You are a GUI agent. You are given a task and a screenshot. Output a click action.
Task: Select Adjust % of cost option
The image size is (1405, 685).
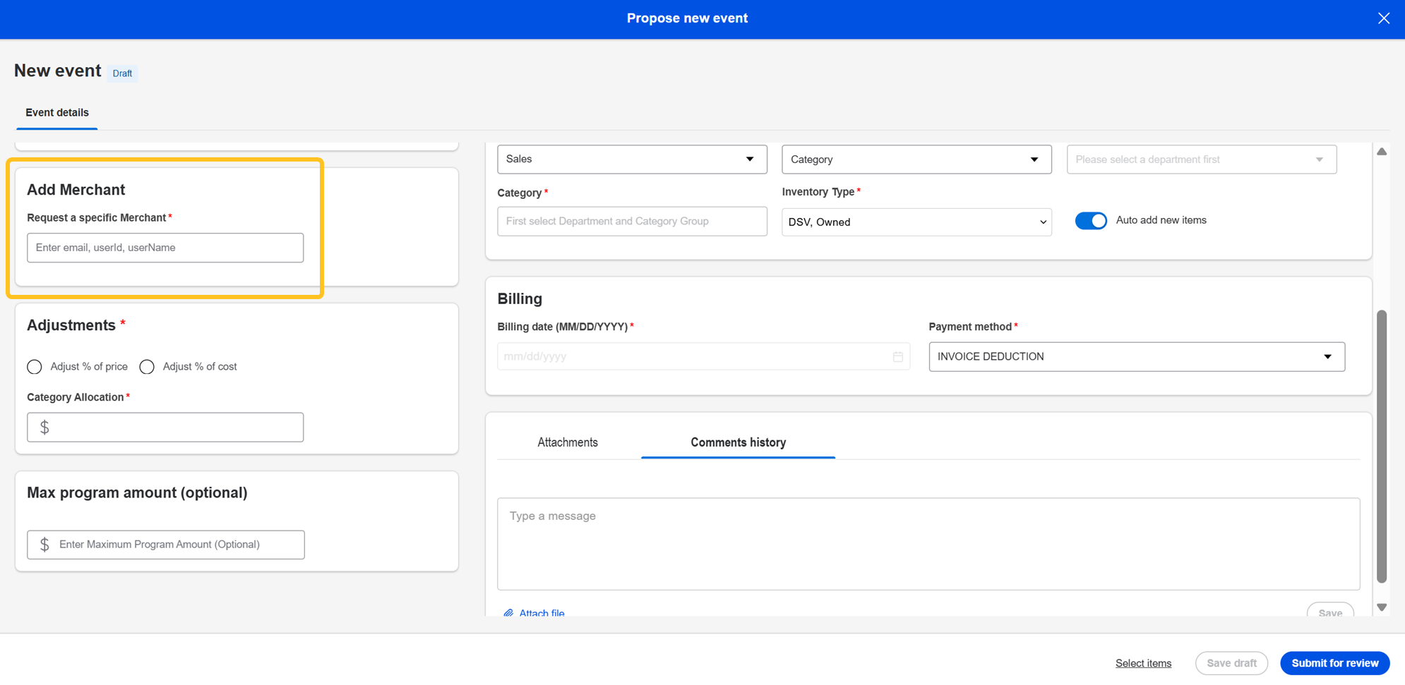point(147,367)
